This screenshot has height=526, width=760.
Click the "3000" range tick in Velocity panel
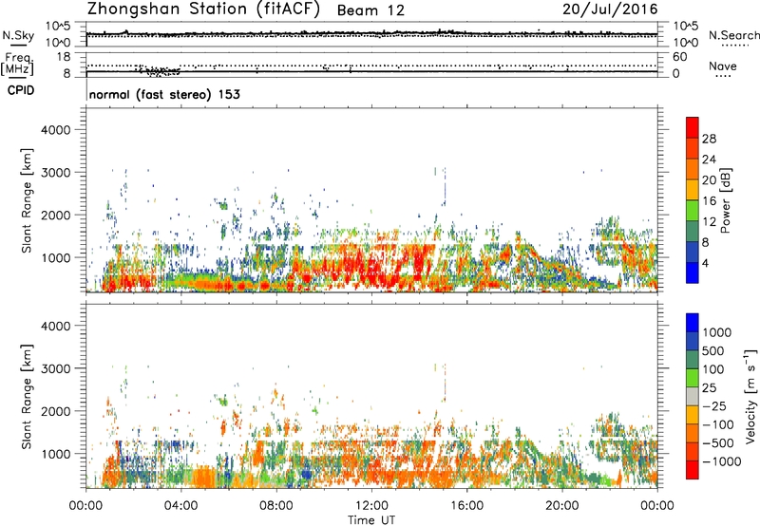coord(56,368)
